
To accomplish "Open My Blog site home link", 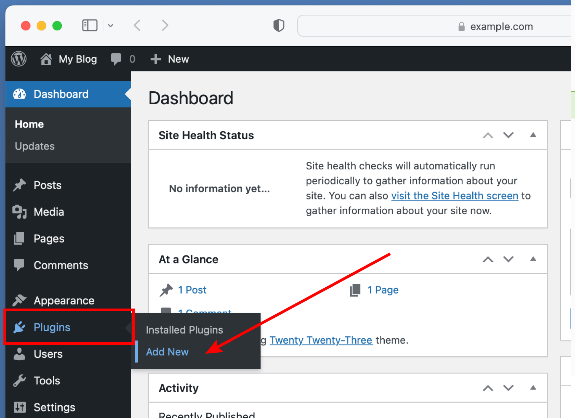I will pyautogui.click(x=68, y=59).
